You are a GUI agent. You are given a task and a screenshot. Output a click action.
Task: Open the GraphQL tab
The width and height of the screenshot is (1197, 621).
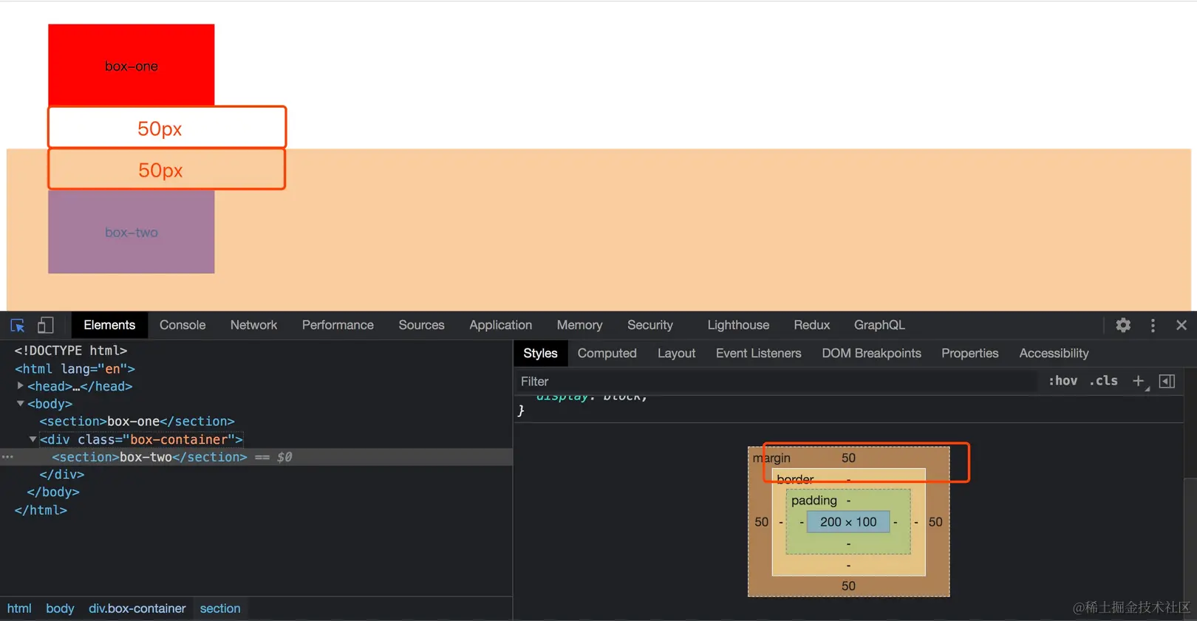(x=879, y=325)
